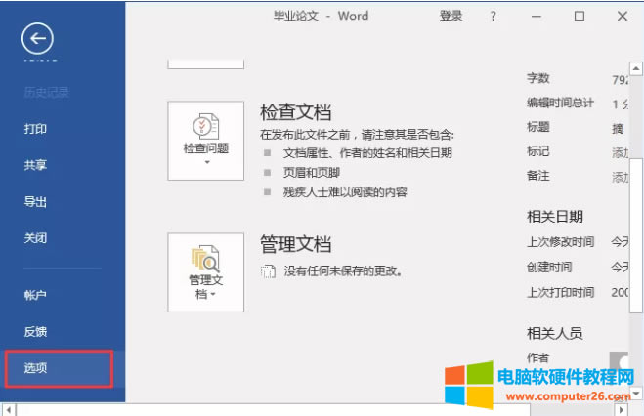Click the left arrow of the horizontal scrollbar

(x=8, y=408)
